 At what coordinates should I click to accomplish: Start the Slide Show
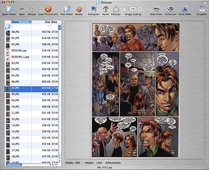(156, 9)
